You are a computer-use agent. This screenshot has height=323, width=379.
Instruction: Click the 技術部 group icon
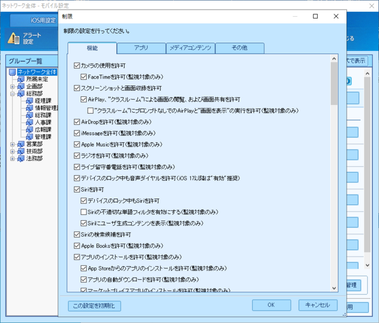point(21,151)
